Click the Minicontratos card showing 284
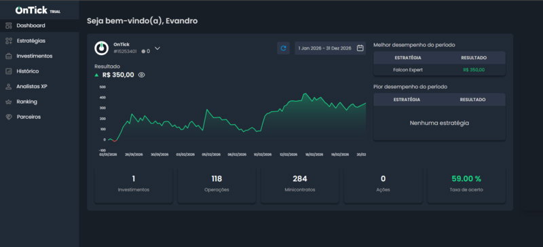The image size is (543, 247). pyautogui.click(x=300, y=185)
